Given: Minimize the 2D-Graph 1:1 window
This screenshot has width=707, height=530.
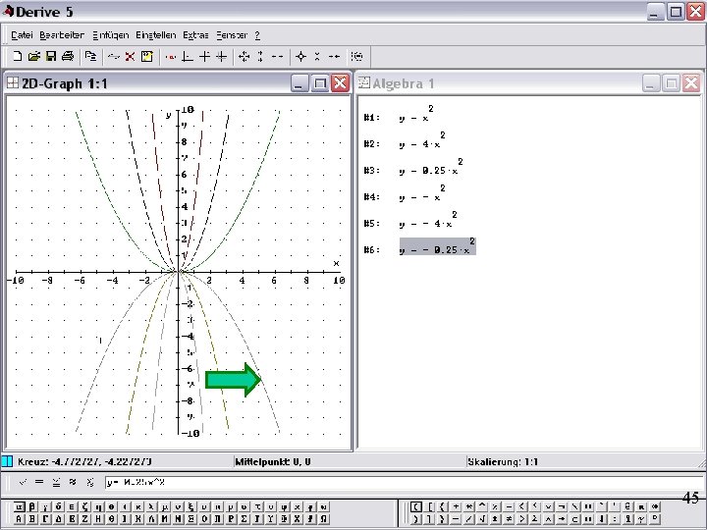Looking at the screenshot, I should coord(299,83).
